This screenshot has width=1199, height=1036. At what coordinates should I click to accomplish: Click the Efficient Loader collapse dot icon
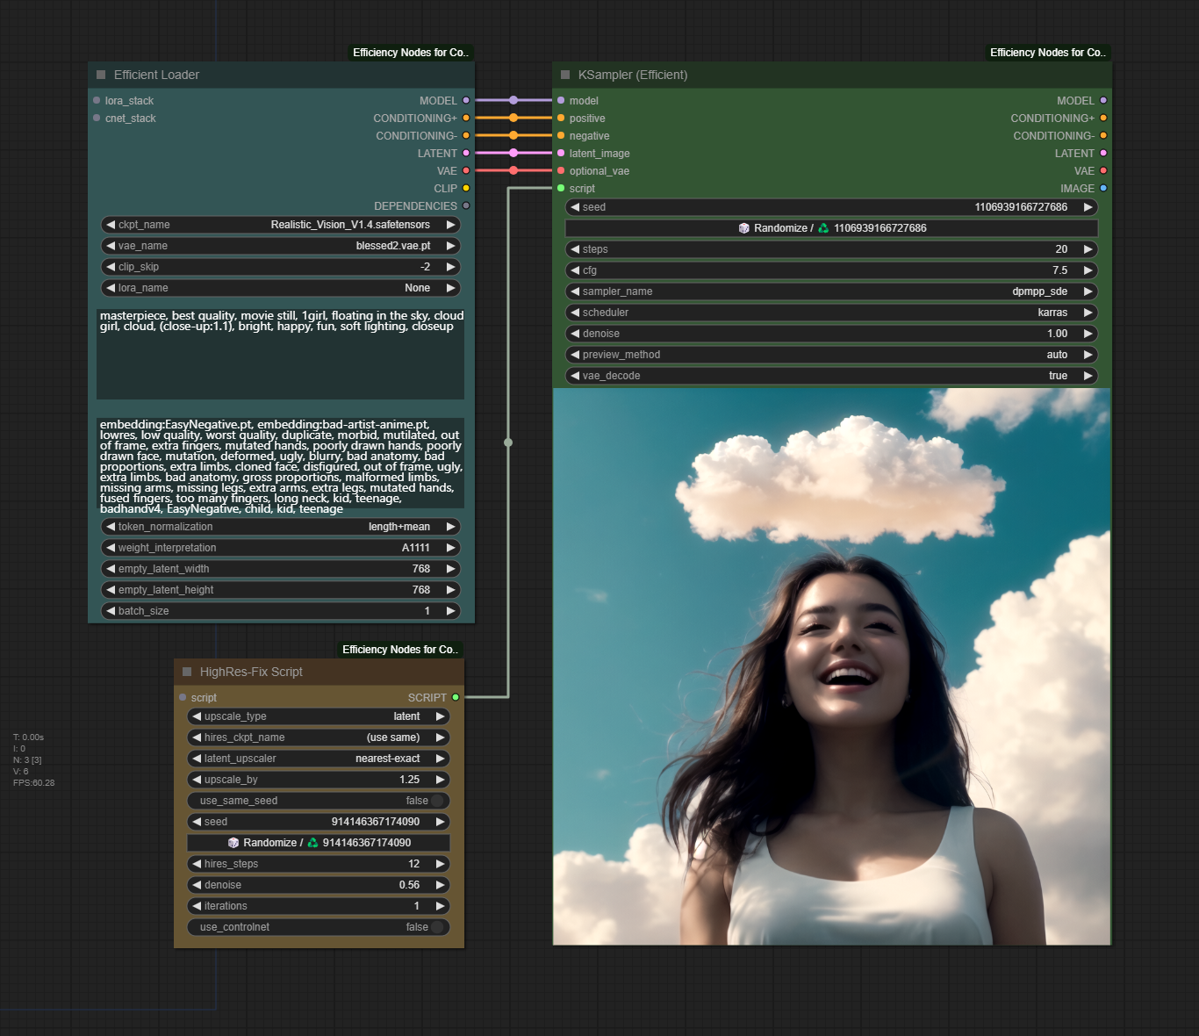pos(101,75)
